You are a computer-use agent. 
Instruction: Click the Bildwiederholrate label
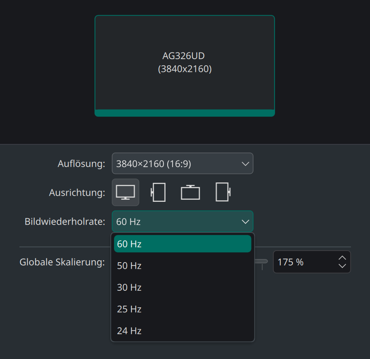(65, 221)
